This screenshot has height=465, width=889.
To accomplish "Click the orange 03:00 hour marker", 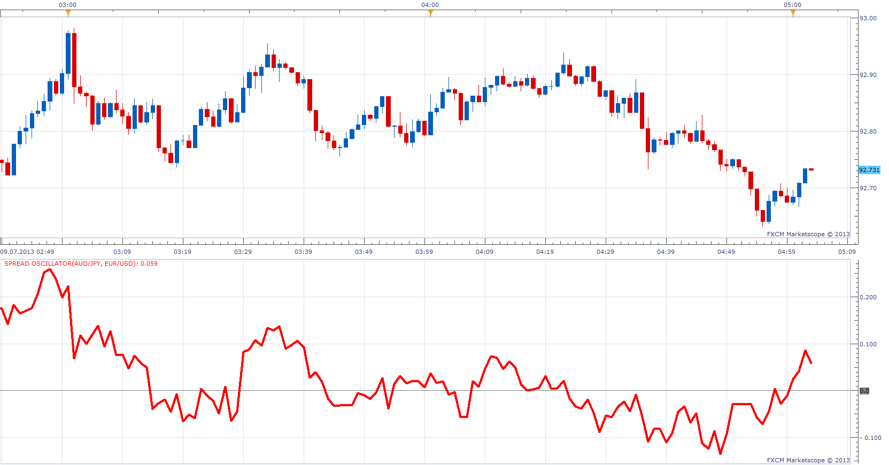I will pyautogui.click(x=68, y=13).
